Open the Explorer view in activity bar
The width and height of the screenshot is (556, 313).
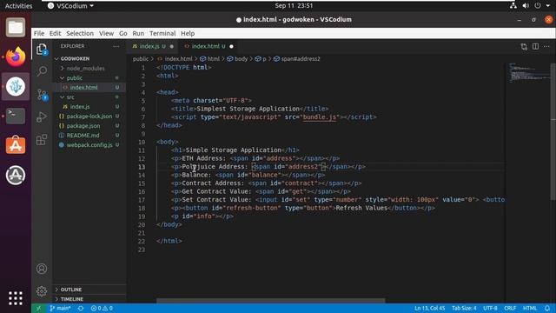tap(42, 49)
